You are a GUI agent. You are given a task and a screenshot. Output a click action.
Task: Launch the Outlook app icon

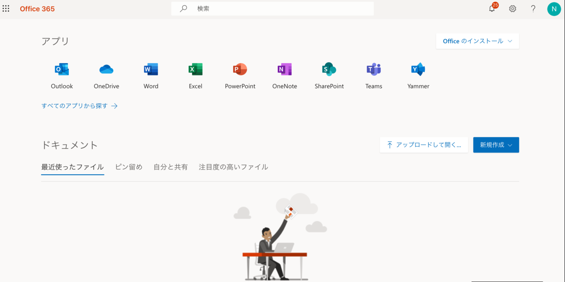[62, 69]
